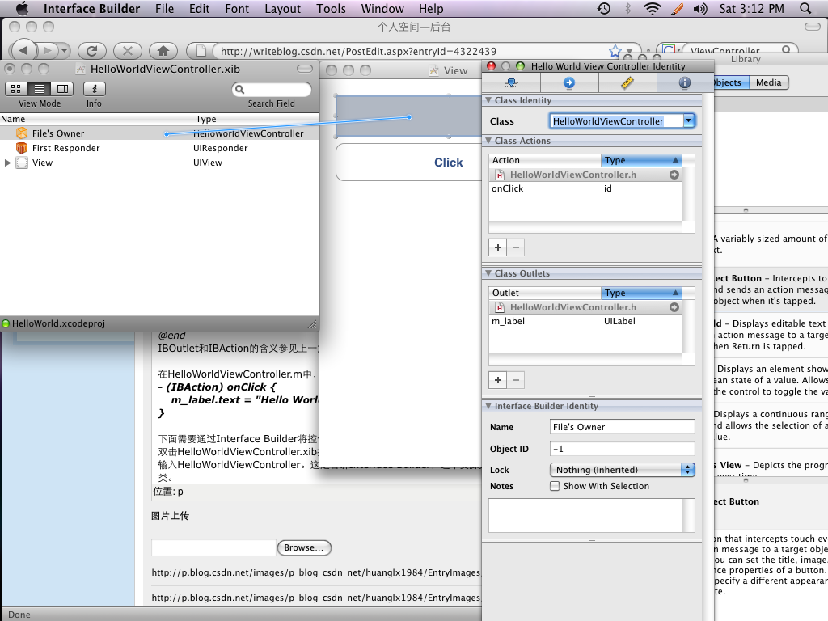Add a new class action
The height and width of the screenshot is (621, 828).
click(498, 247)
